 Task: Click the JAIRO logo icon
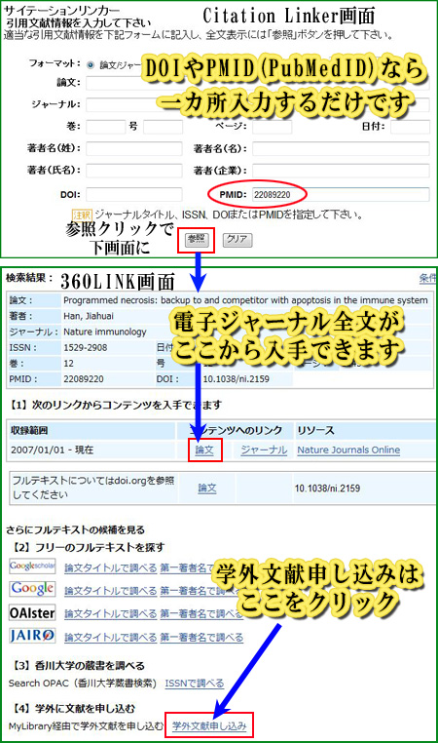(x=32, y=635)
